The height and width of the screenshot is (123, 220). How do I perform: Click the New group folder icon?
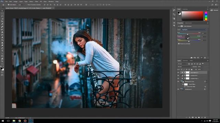[x=199, y=118]
